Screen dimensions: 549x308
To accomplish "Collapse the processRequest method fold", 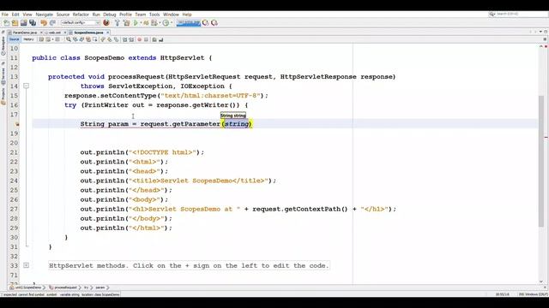I will tap(27, 86).
